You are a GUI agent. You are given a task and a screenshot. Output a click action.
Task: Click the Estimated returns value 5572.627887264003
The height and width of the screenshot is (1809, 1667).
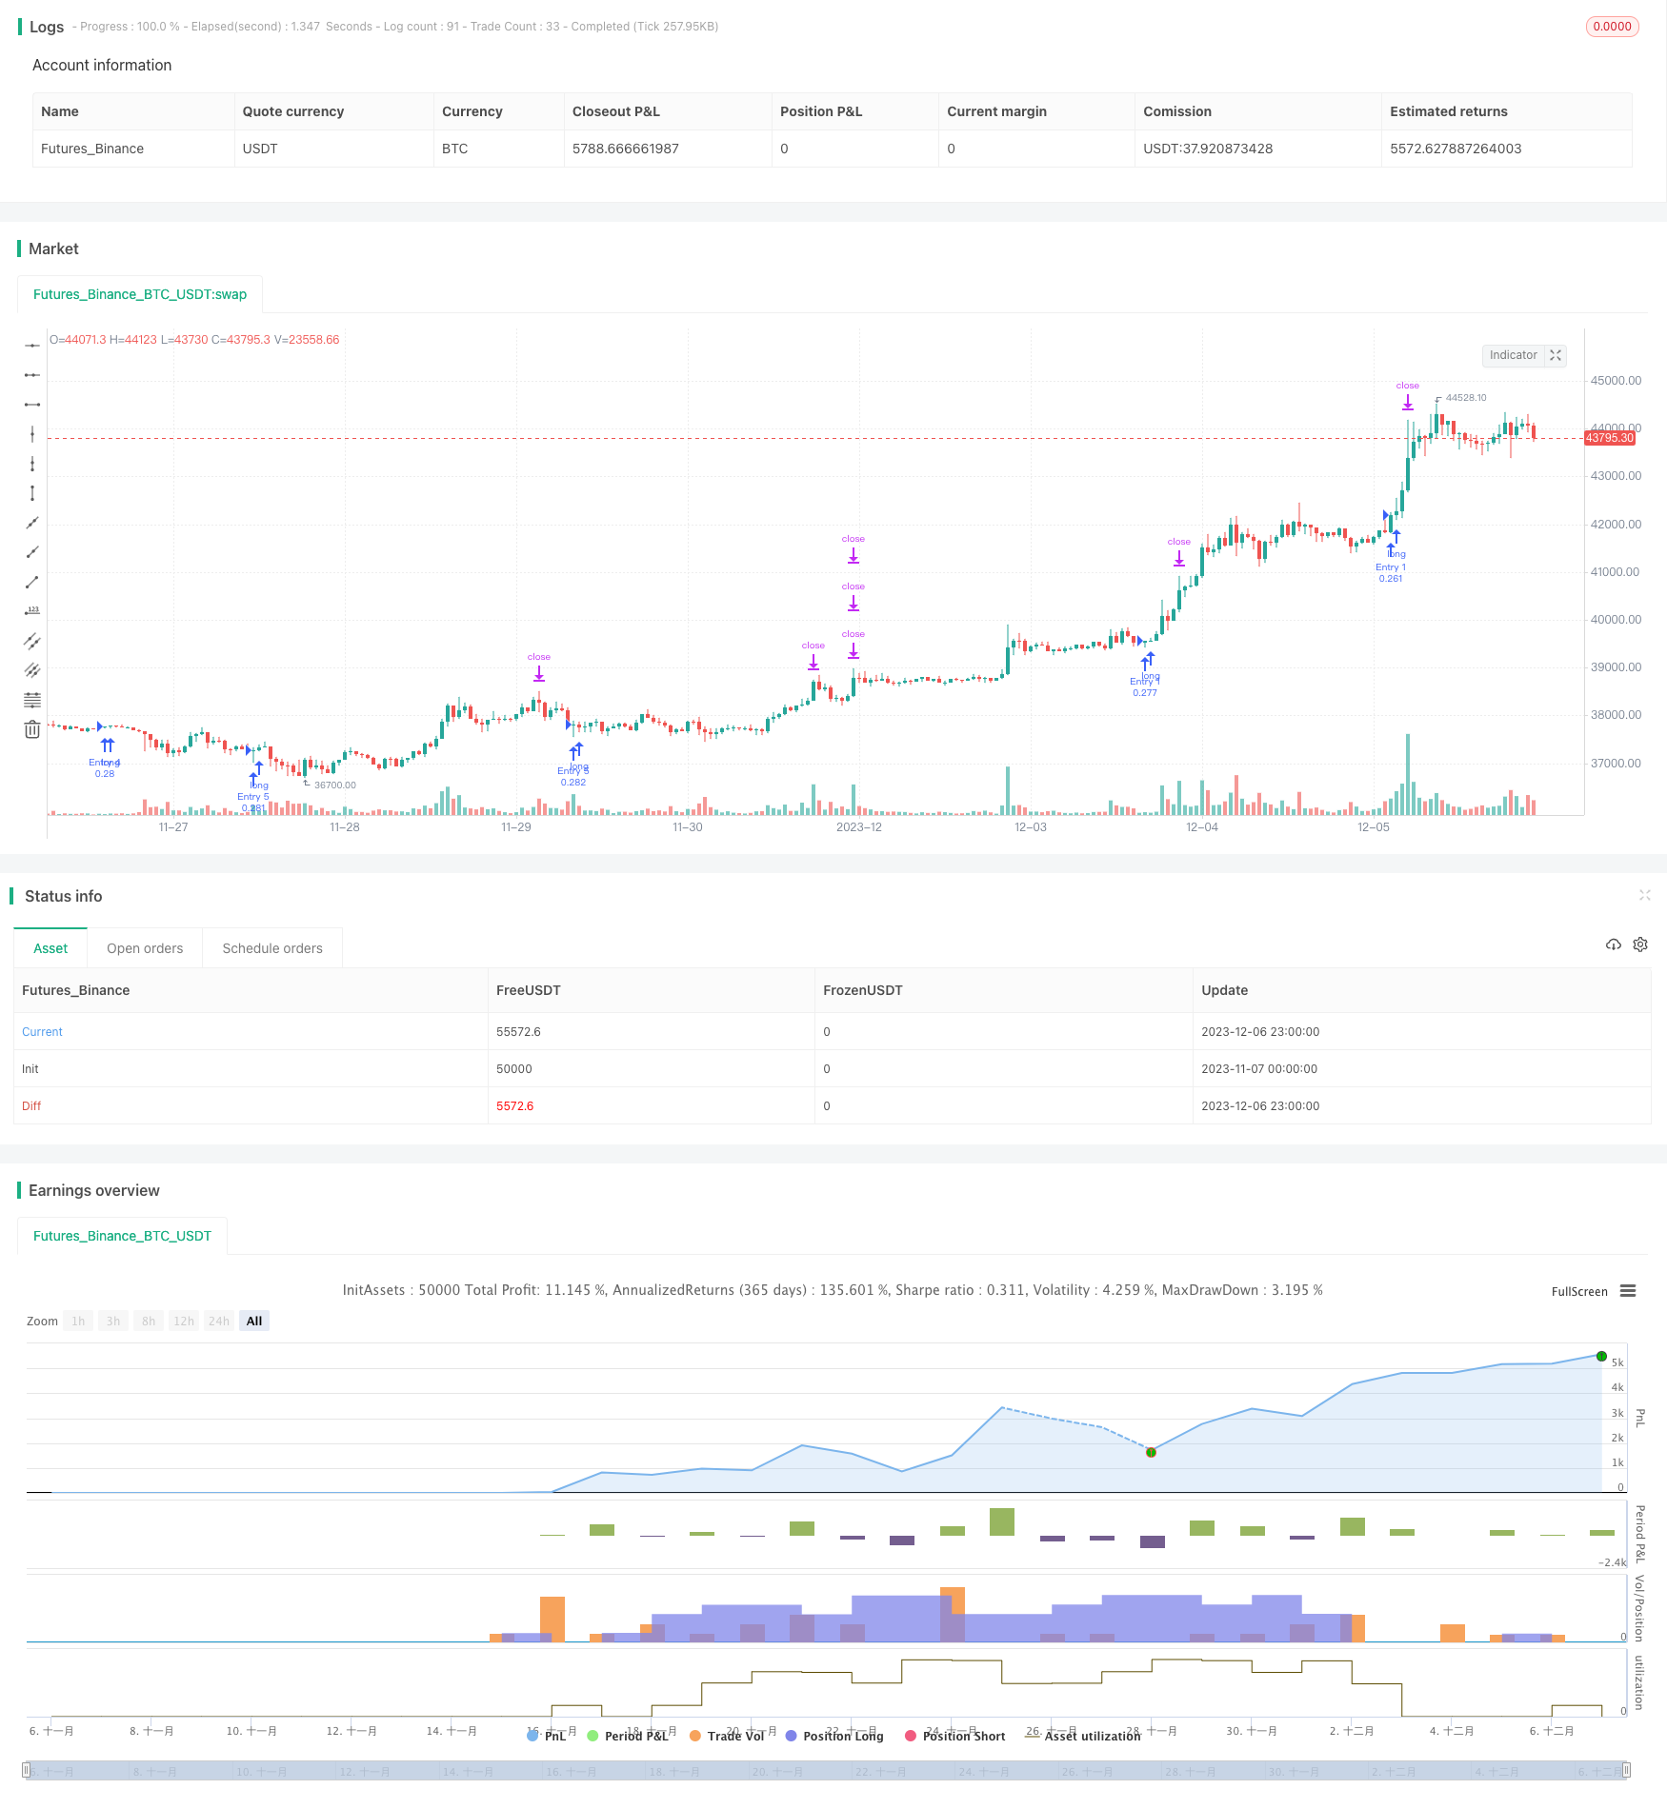pos(1456,149)
